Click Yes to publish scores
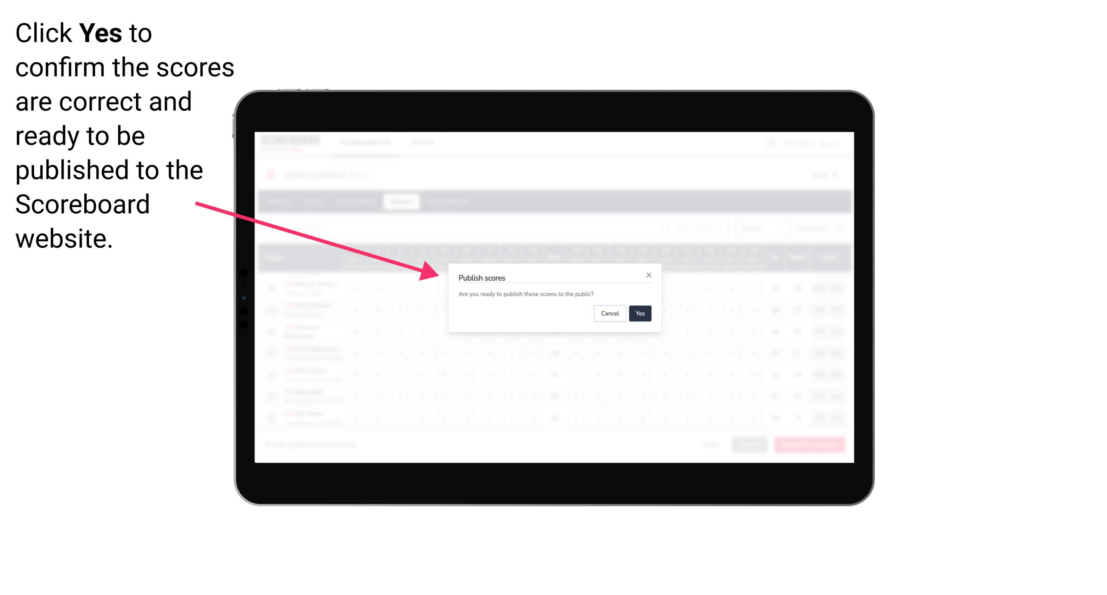Image resolution: width=1107 pixels, height=595 pixels. tap(639, 313)
